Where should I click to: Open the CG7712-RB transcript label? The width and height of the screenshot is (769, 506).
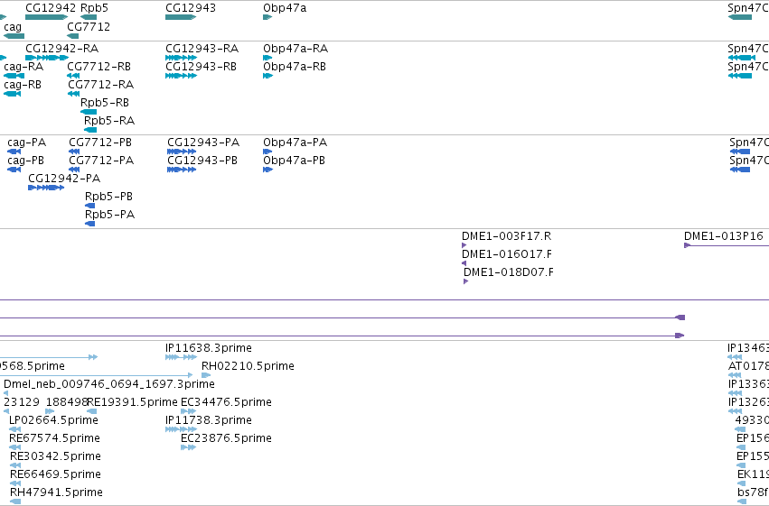pyautogui.click(x=99, y=67)
